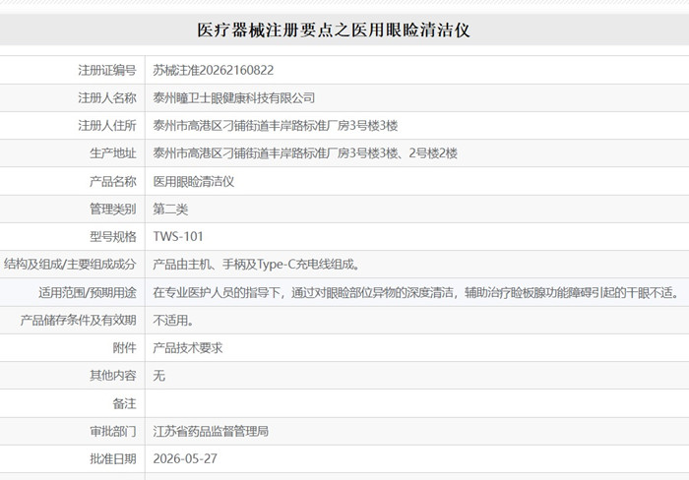Click text 产品由主机、手柄及Type-C充电线组成。
This screenshot has width=689, height=480.
tap(257, 265)
